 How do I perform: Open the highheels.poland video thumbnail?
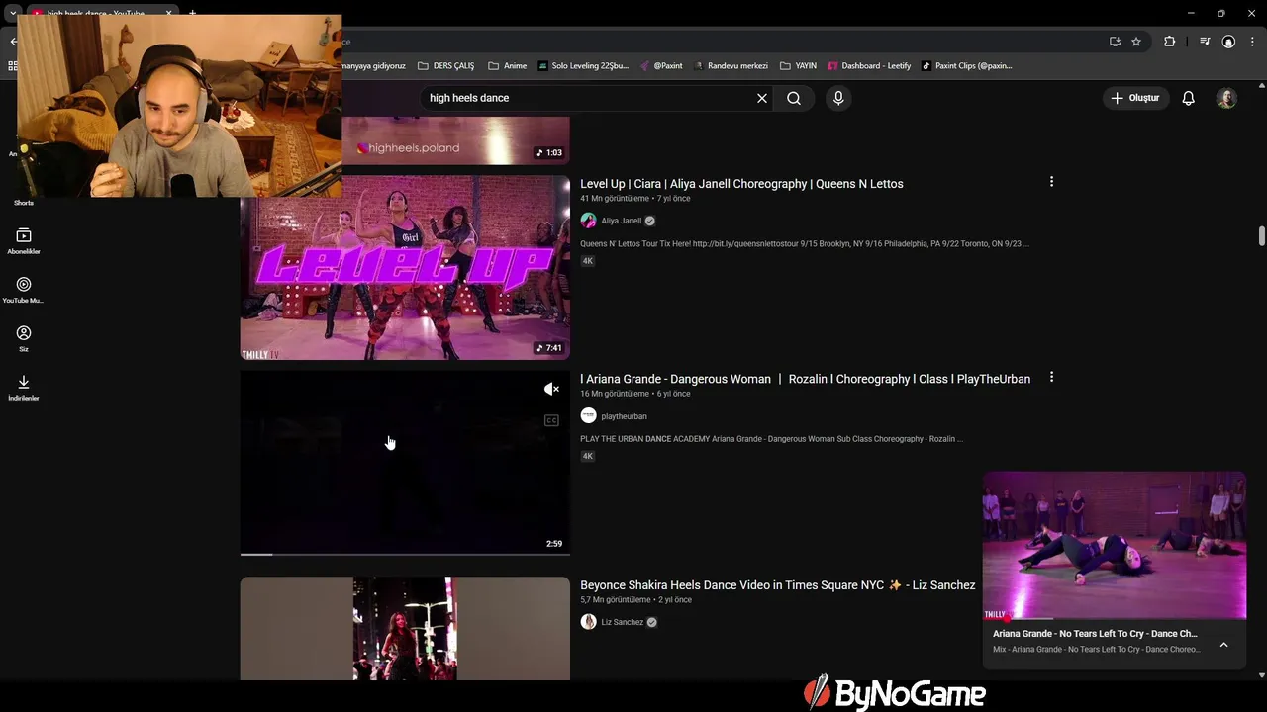pyautogui.click(x=455, y=140)
